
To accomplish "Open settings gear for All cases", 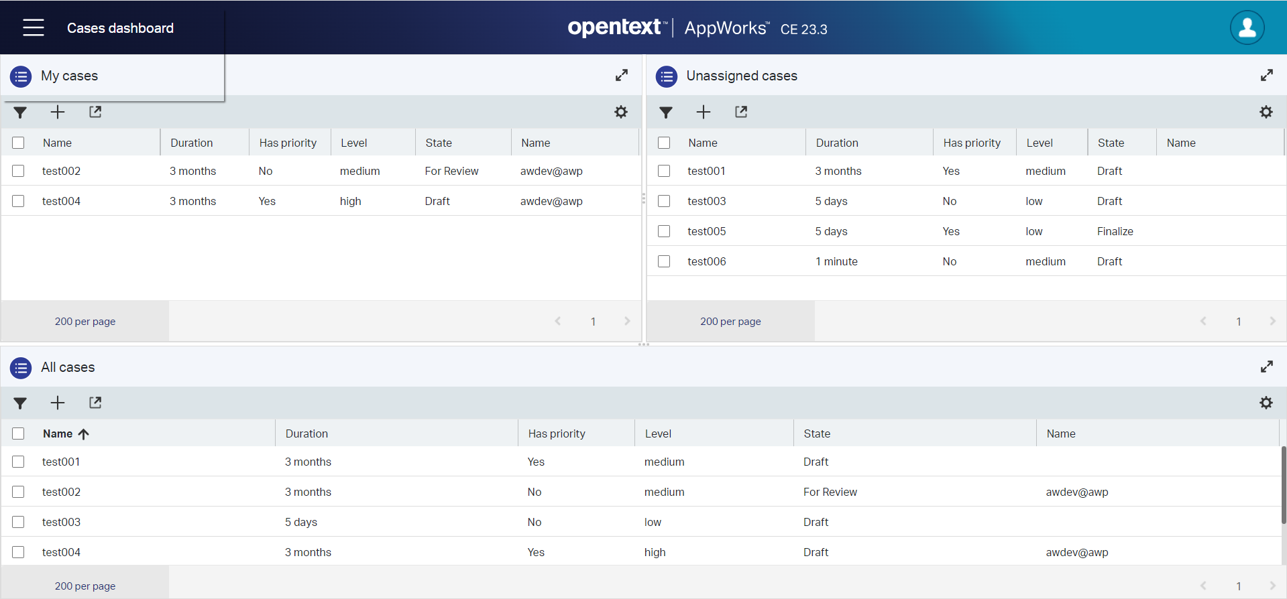I will pos(1266,403).
